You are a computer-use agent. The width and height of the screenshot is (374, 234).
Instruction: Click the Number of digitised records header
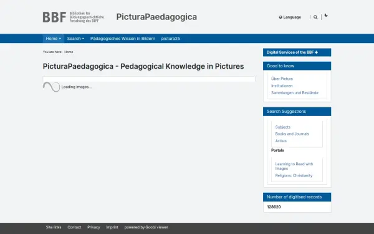tap(297, 197)
